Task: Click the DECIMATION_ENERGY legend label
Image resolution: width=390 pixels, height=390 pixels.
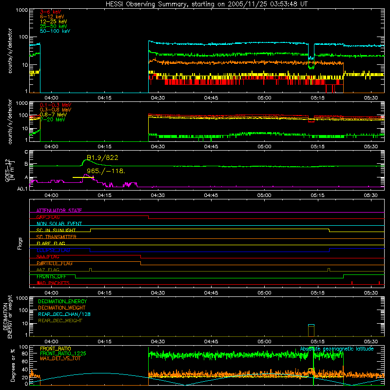Action: pyautogui.click(x=62, y=301)
